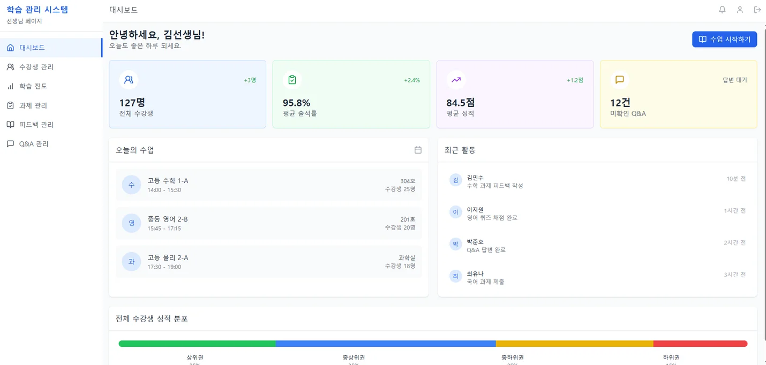Go to Q&A 관리 in sidebar
766x365 pixels.
(x=51, y=144)
